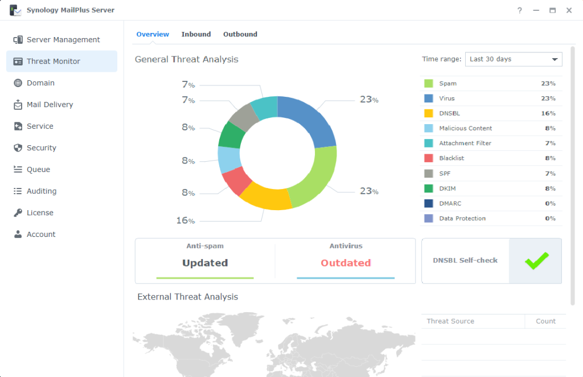Click the Synology MailPlus Server app logo
The width and height of the screenshot is (583, 377).
click(x=15, y=10)
